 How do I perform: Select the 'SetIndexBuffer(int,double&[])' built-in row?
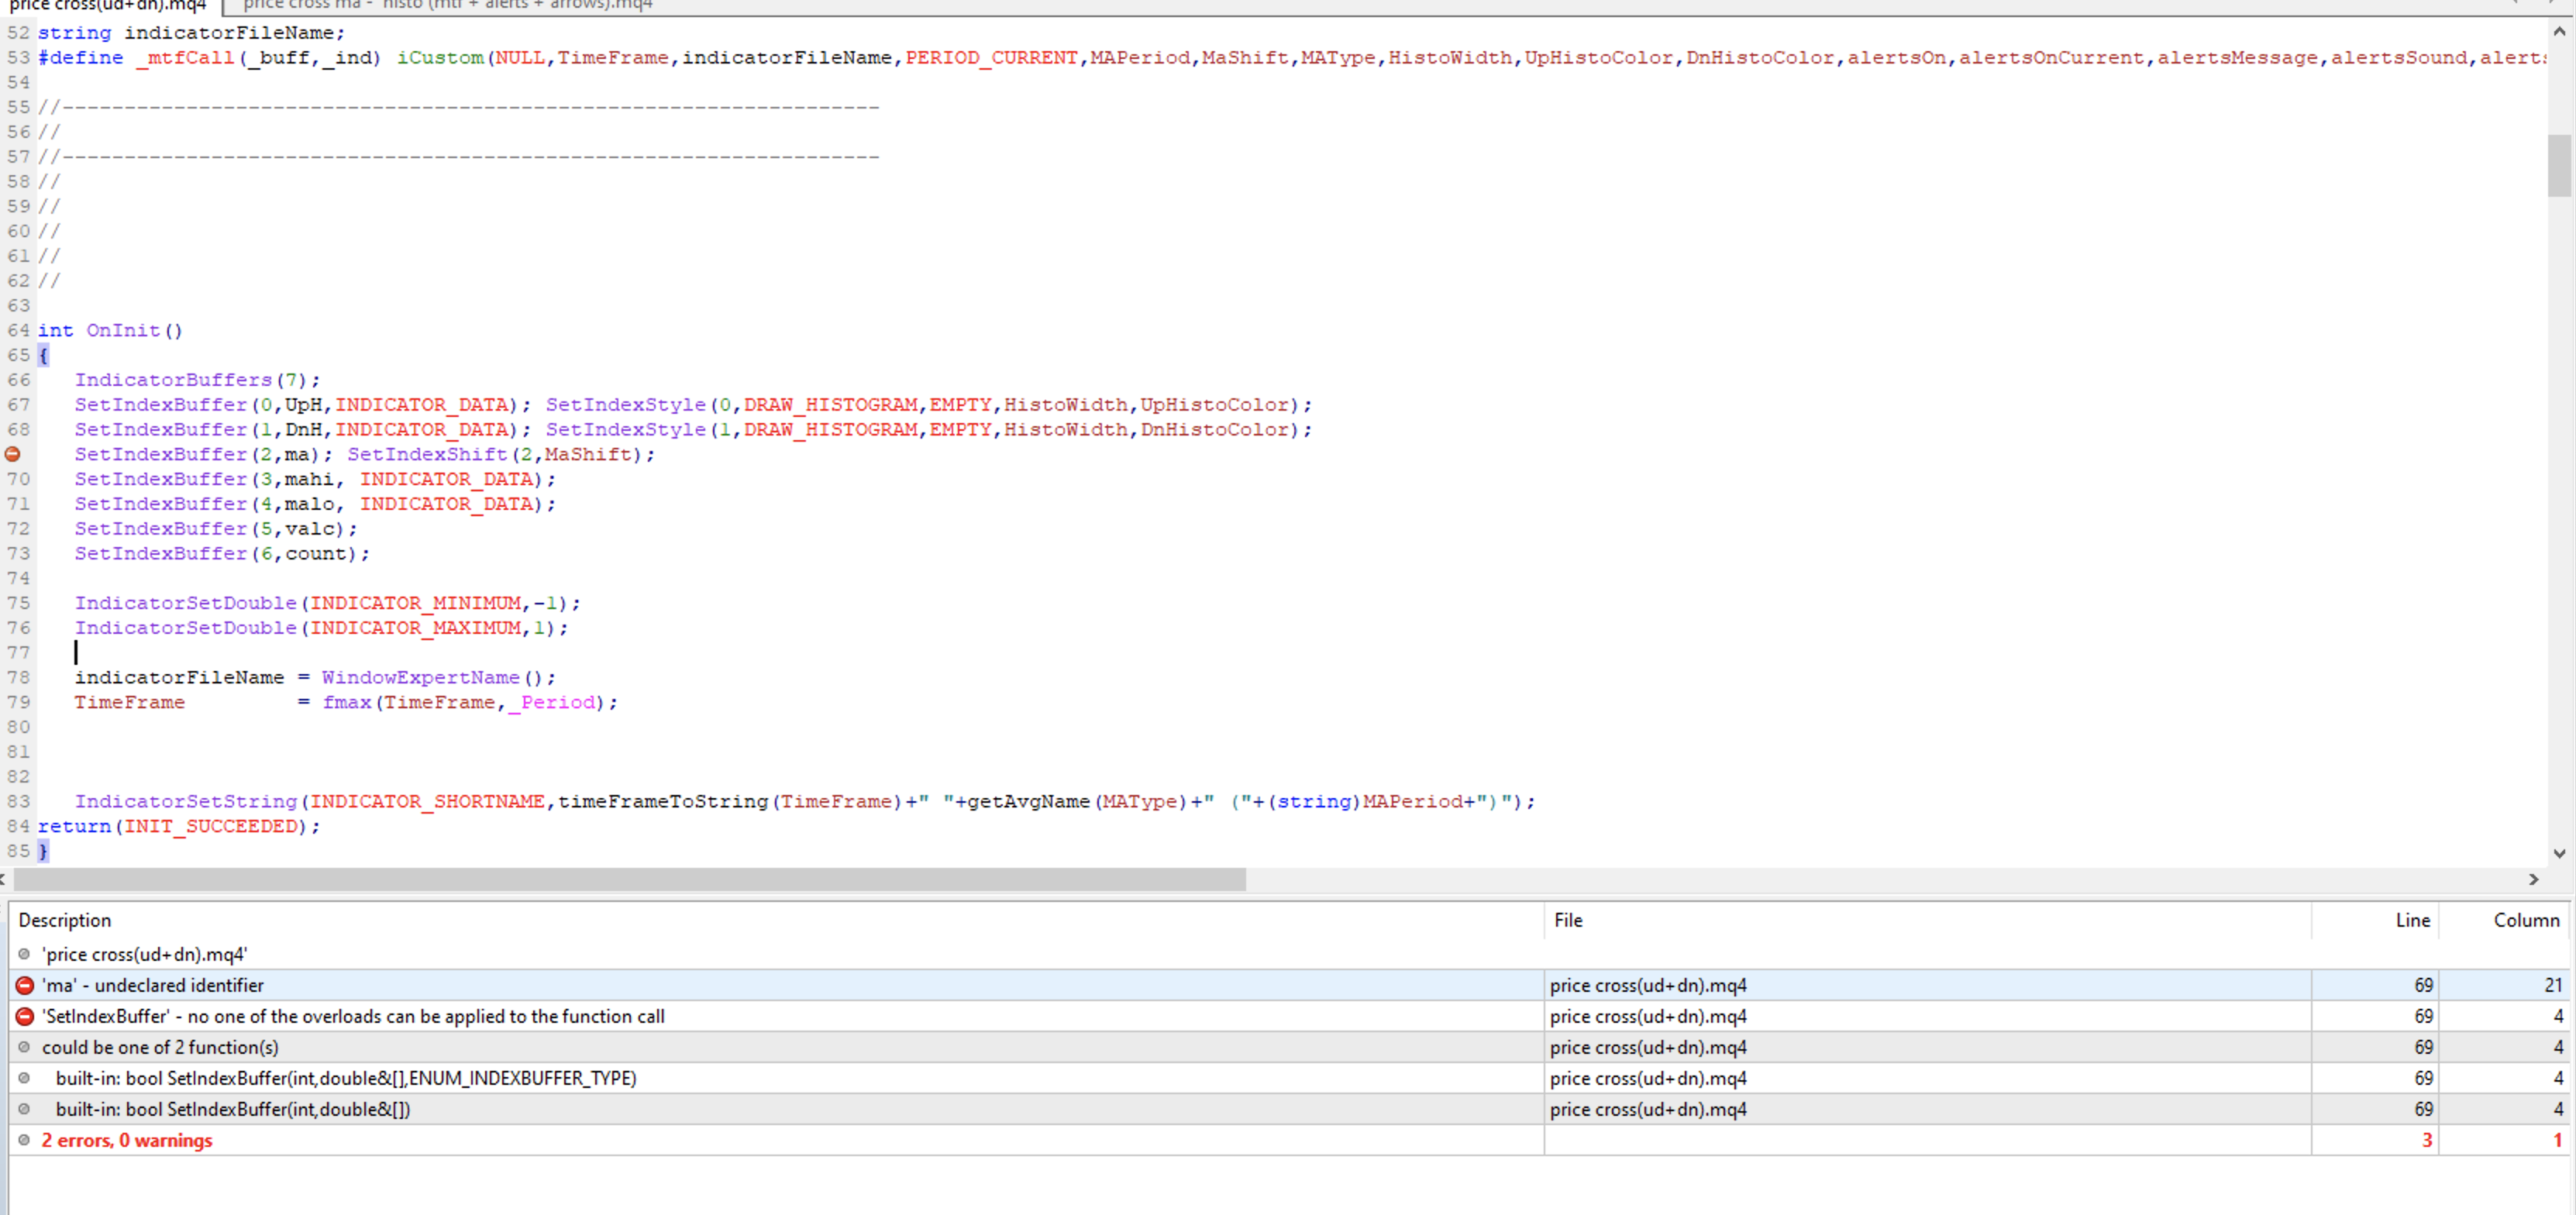coord(232,1109)
